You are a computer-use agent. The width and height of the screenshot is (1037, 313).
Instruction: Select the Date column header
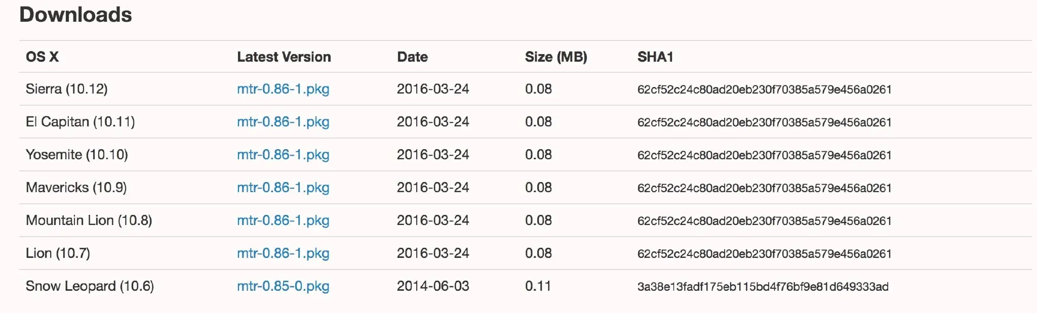tap(412, 57)
